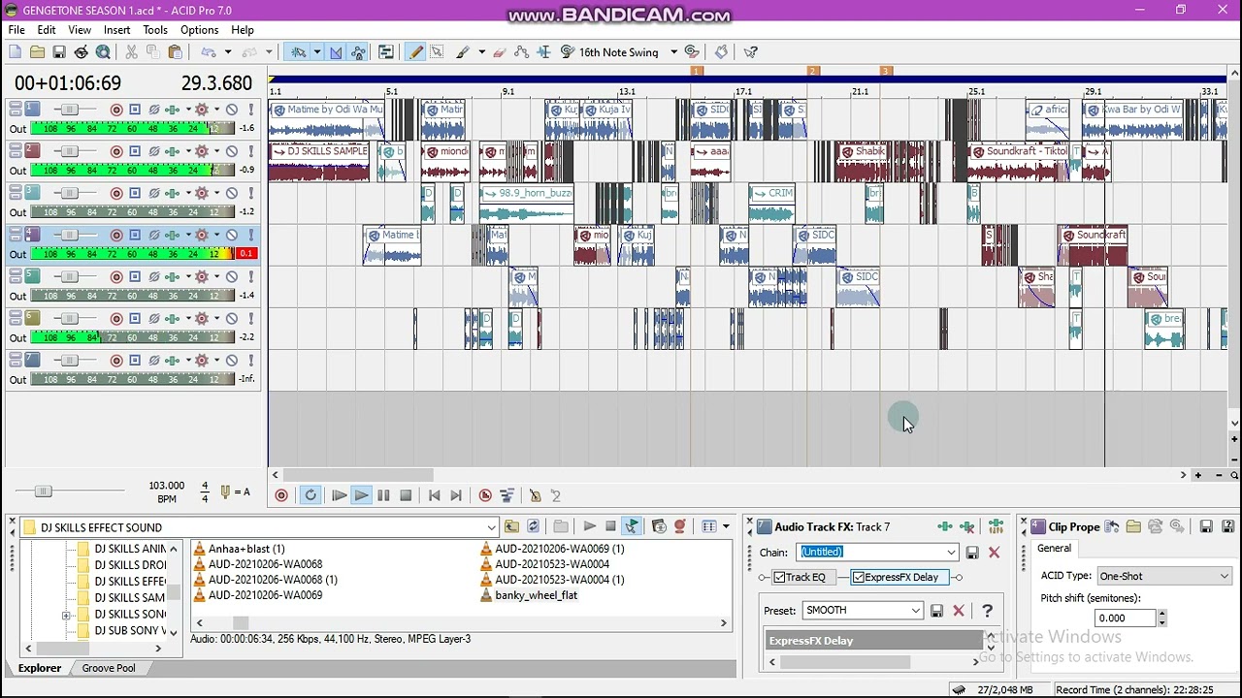Adjust the project tempo slider
Image resolution: width=1242 pixels, height=698 pixels.
pos(42,492)
